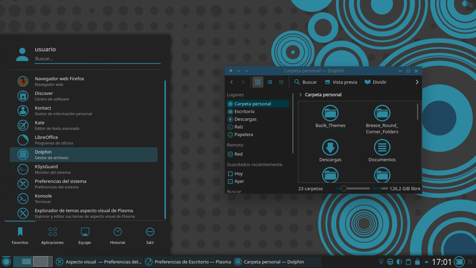Screen dimensions: 476x268
Task: Open KSysGuard system monitor
Action: [x=84, y=169]
